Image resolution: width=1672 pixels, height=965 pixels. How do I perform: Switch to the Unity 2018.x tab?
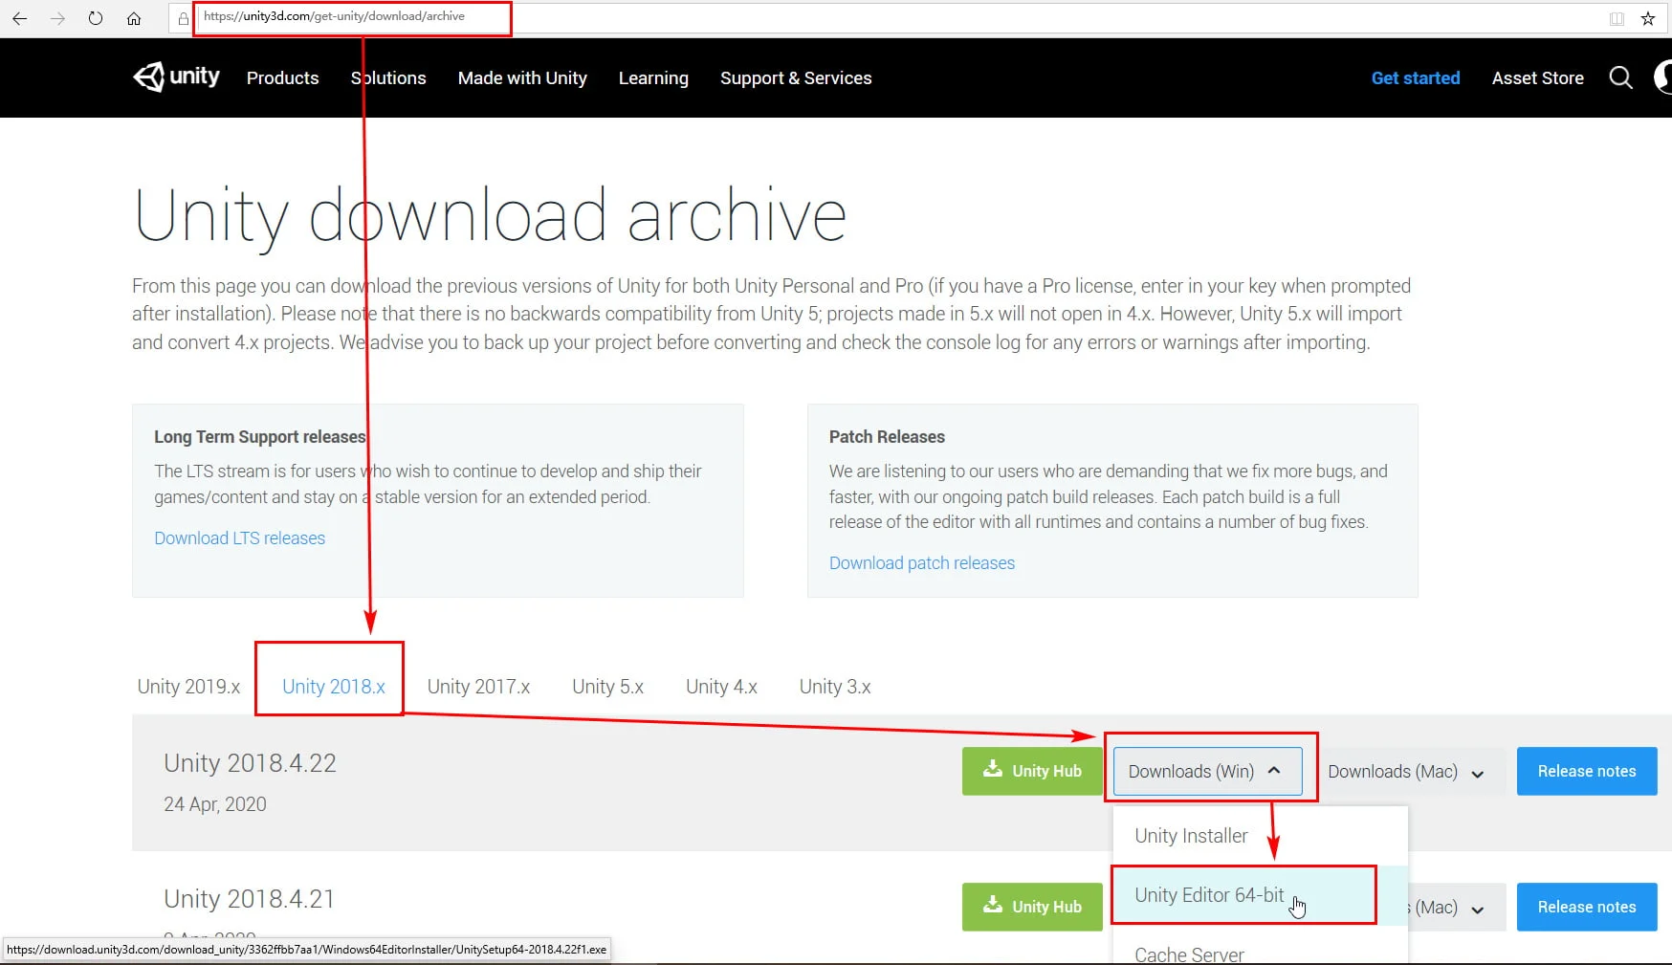tap(333, 687)
